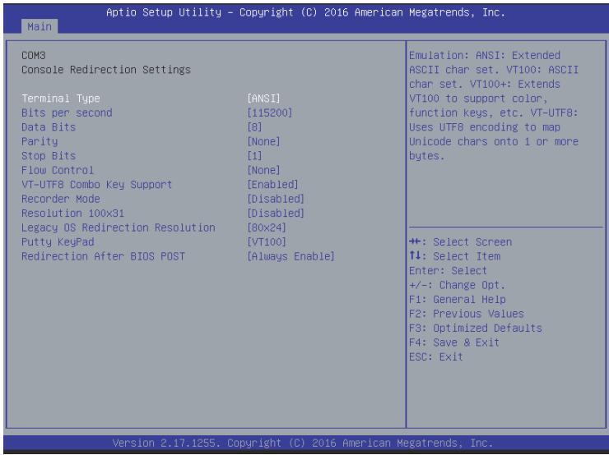Open Flow Control None option
The height and width of the screenshot is (455, 609).
click(x=263, y=170)
